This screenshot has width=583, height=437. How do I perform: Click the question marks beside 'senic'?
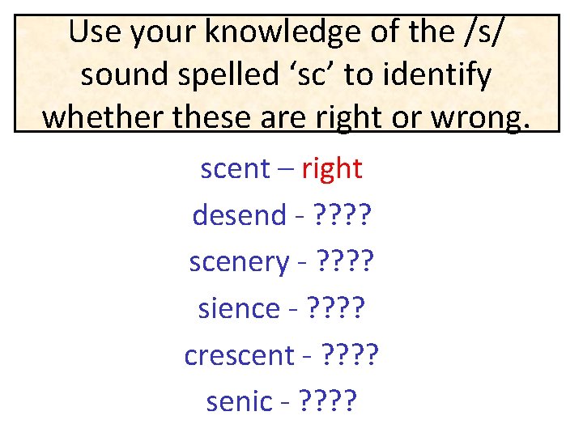[328, 401]
